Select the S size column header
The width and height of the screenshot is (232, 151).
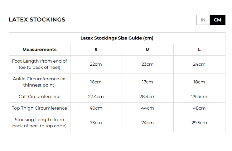coord(96,50)
